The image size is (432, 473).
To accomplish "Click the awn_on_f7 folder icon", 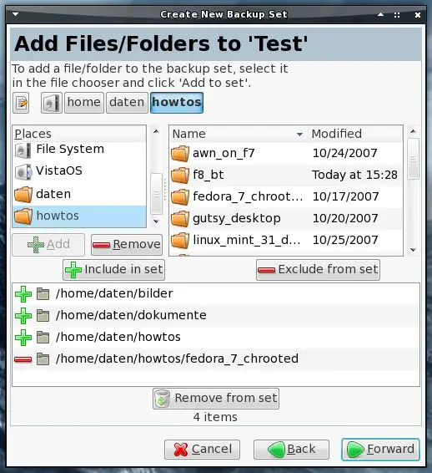I will 180,154.
